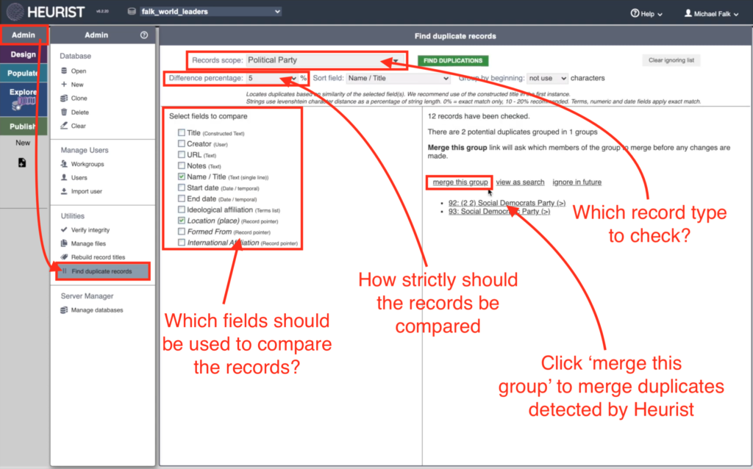Click the Import user icon
This screenshot has height=469, width=753.
[64, 191]
